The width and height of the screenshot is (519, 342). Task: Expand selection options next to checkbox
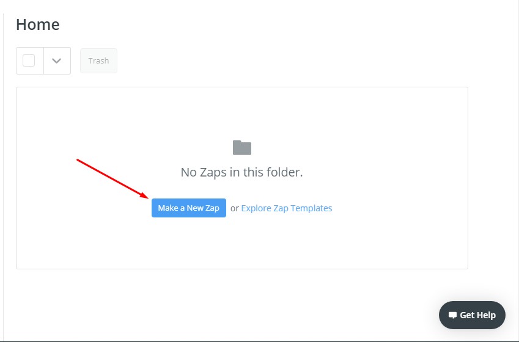coord(57,61)
